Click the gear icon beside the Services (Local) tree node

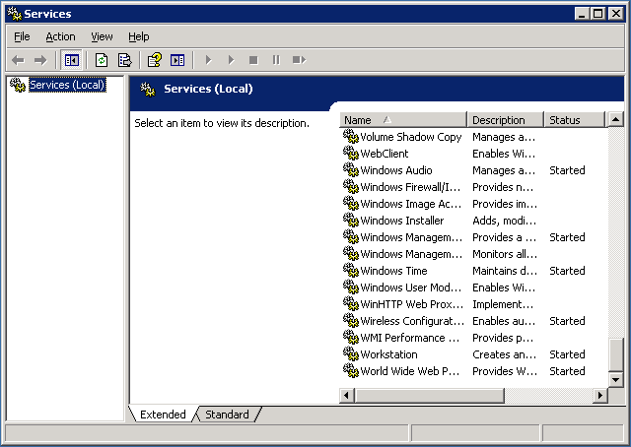coord(18,85)
